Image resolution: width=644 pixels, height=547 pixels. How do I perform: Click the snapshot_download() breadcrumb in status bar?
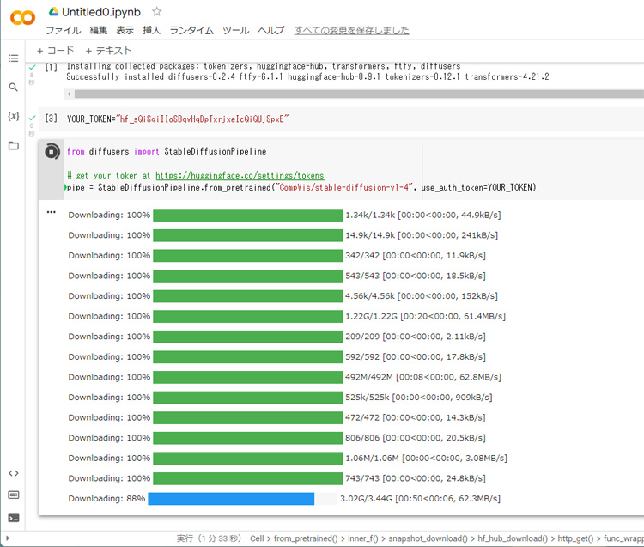[428, 538]
